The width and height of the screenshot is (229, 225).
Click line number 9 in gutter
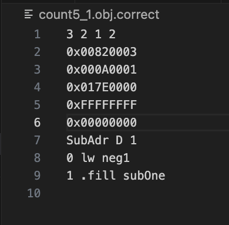click(37, 176)
